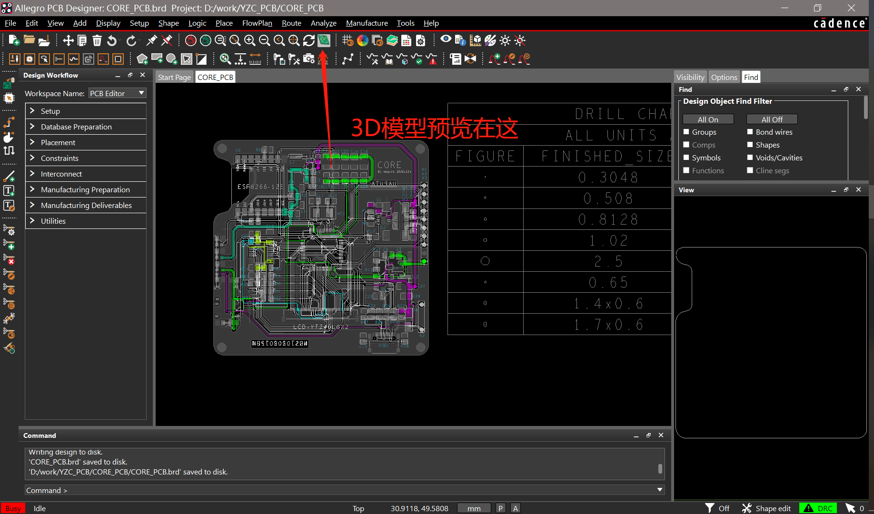
Task: Toggle the Comps checkbox
Action: coord(686,145)
